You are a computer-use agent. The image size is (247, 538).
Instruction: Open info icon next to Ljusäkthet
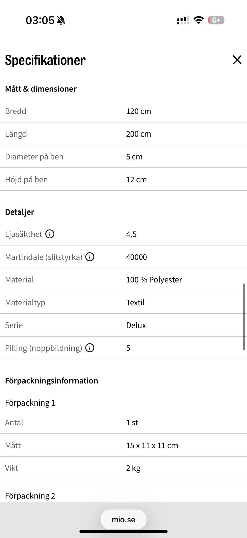[50, 234]
